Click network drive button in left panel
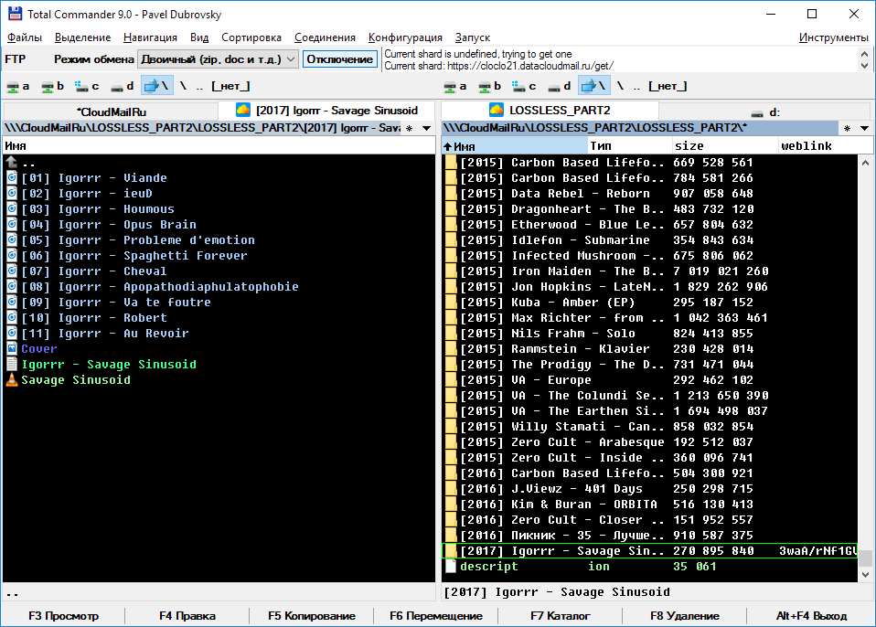This screenshot has width=876, height=627. pos(157,86)
